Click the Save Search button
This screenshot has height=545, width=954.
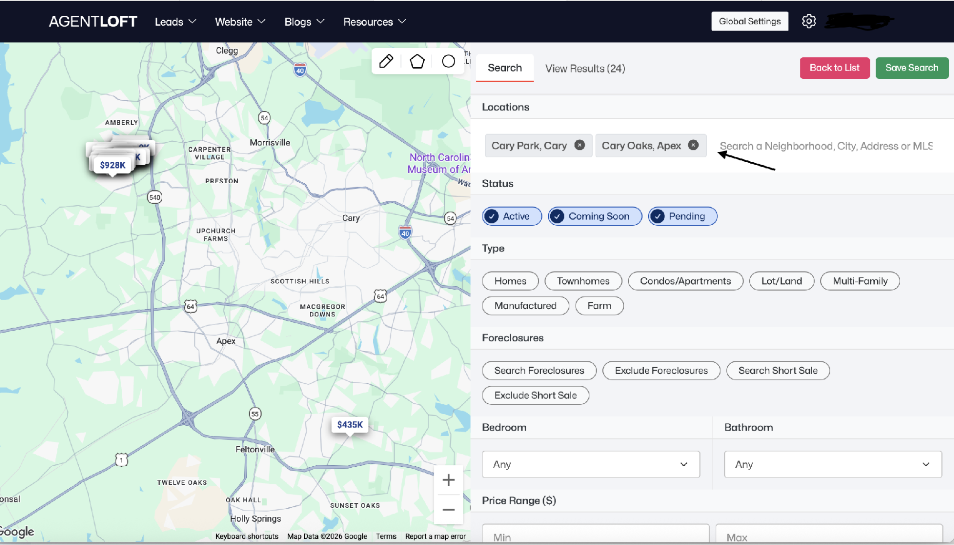[x=912, y=68]
